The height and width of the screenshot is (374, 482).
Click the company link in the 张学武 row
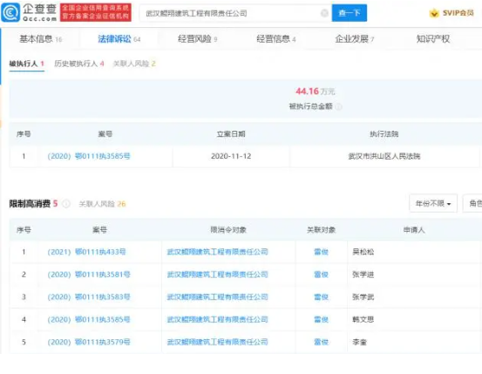coord(217,296)
